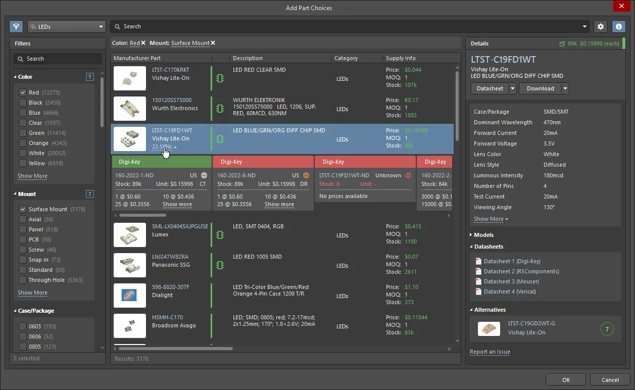Image resolution: width=635 pixels, height=390 pixels.
Task: Collapse the Mount filter section
Action: pyautogui.click(x=15, y=194)
